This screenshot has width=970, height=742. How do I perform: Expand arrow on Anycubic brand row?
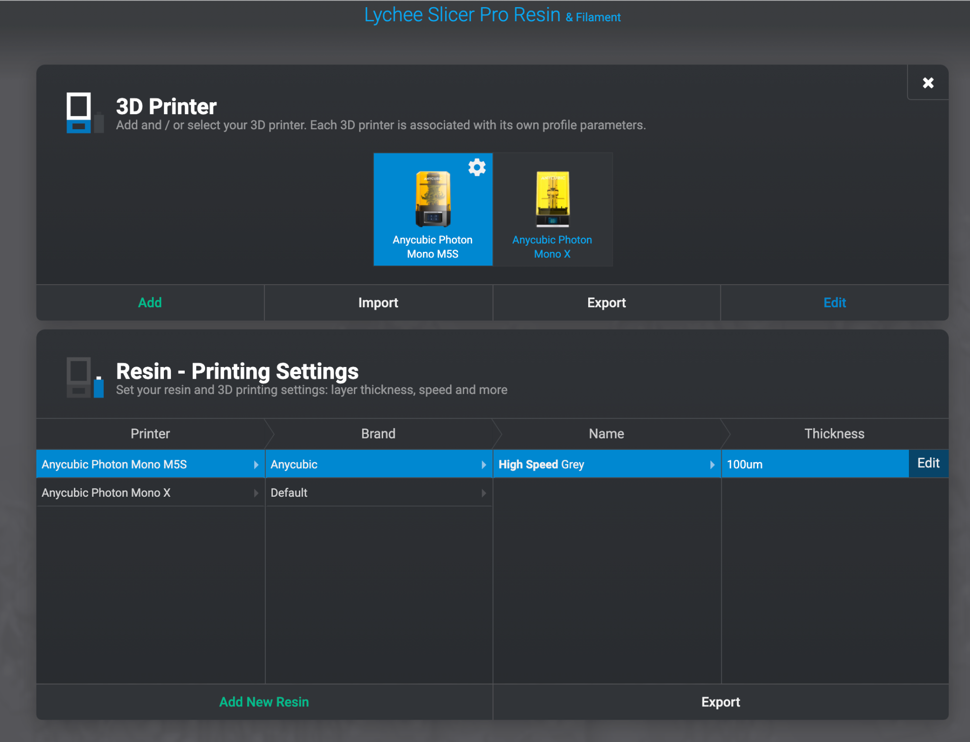(484, 465)
